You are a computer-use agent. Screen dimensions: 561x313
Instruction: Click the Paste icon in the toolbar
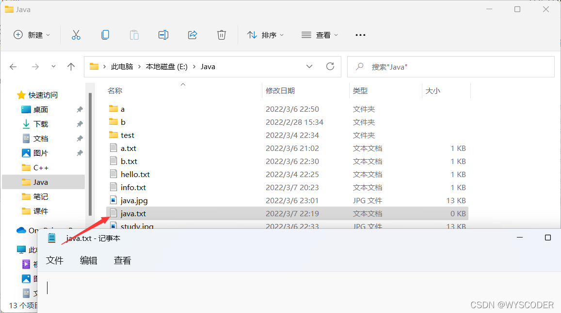coord(134,34)
